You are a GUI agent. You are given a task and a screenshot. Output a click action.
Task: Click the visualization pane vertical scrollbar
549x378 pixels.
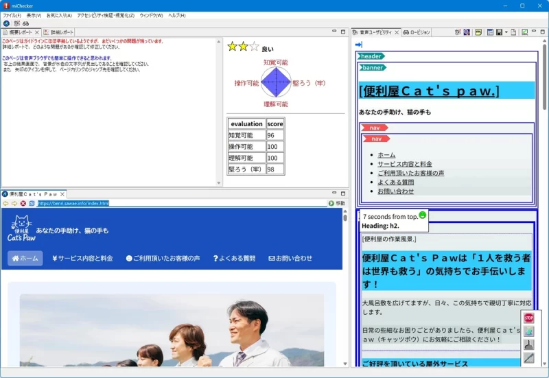545,77
